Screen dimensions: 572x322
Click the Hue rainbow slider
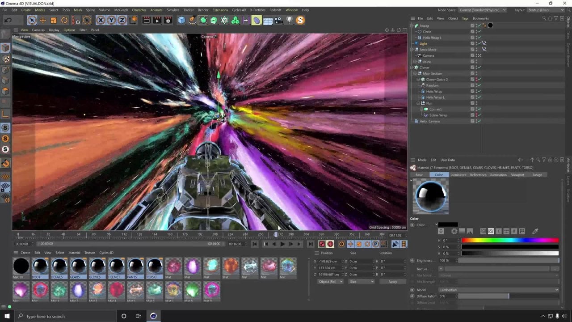510,240
